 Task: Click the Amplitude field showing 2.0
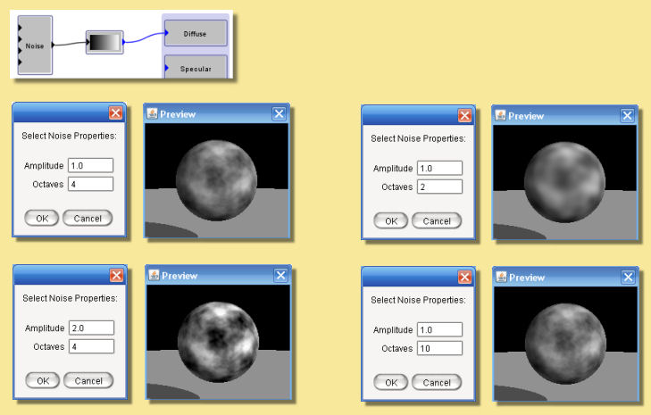pyautogui.click(x=90, y=328)
